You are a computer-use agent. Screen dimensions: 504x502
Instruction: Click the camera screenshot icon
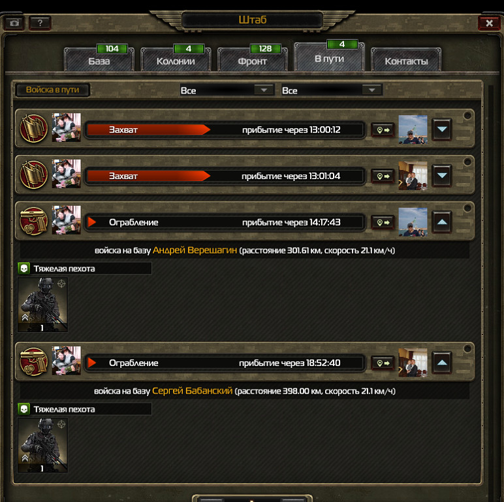click(14, 23)
